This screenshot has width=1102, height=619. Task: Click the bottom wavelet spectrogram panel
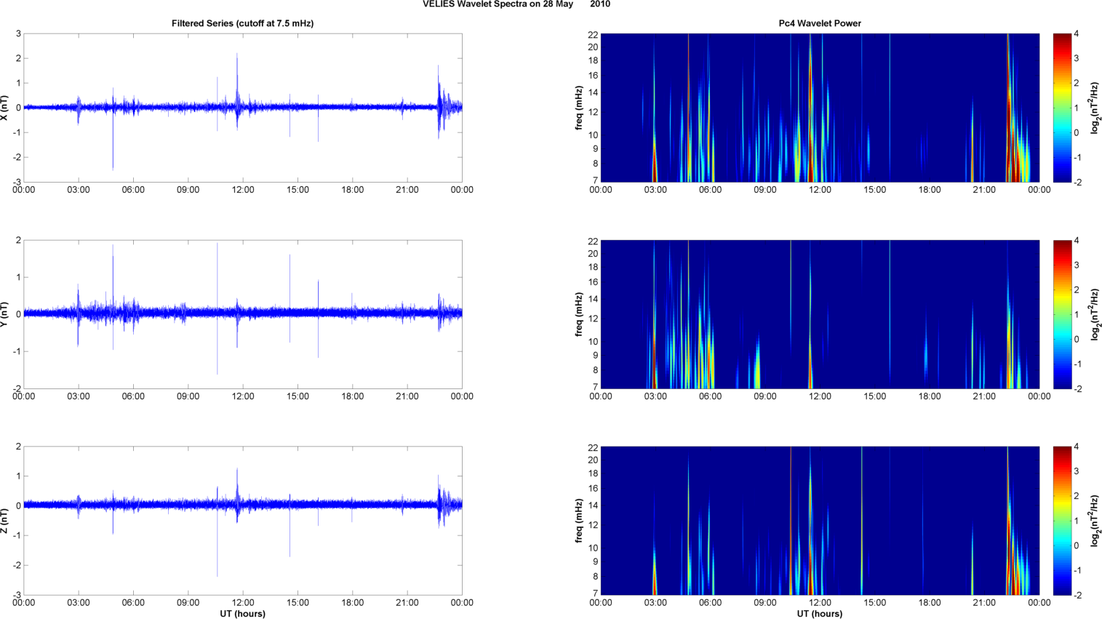[x=819, y=521]
